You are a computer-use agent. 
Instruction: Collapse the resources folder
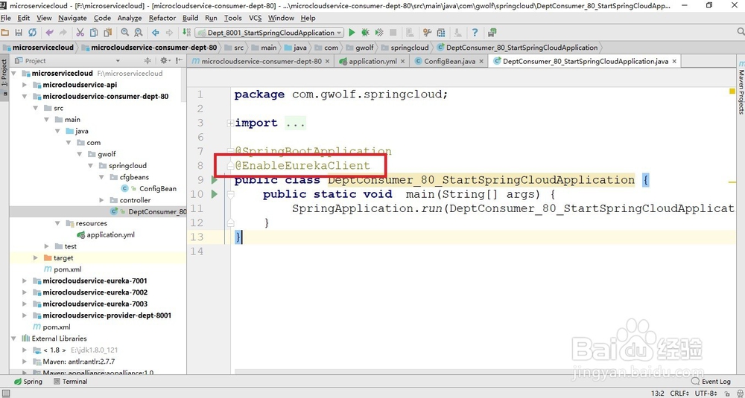coord(57,223)
